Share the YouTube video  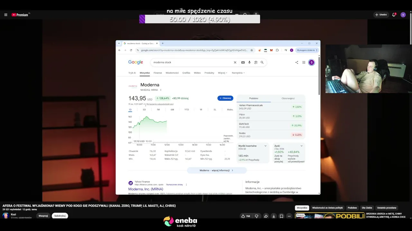[266, 216]
